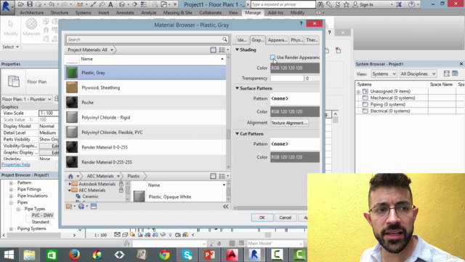Click Sign In in title bar

coord(366,4)
